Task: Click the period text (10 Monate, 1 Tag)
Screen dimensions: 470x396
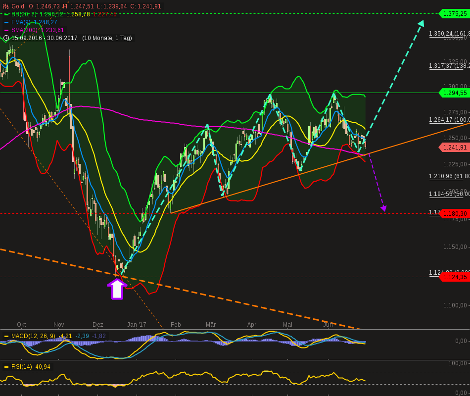Action: click(x=107, y=38)
